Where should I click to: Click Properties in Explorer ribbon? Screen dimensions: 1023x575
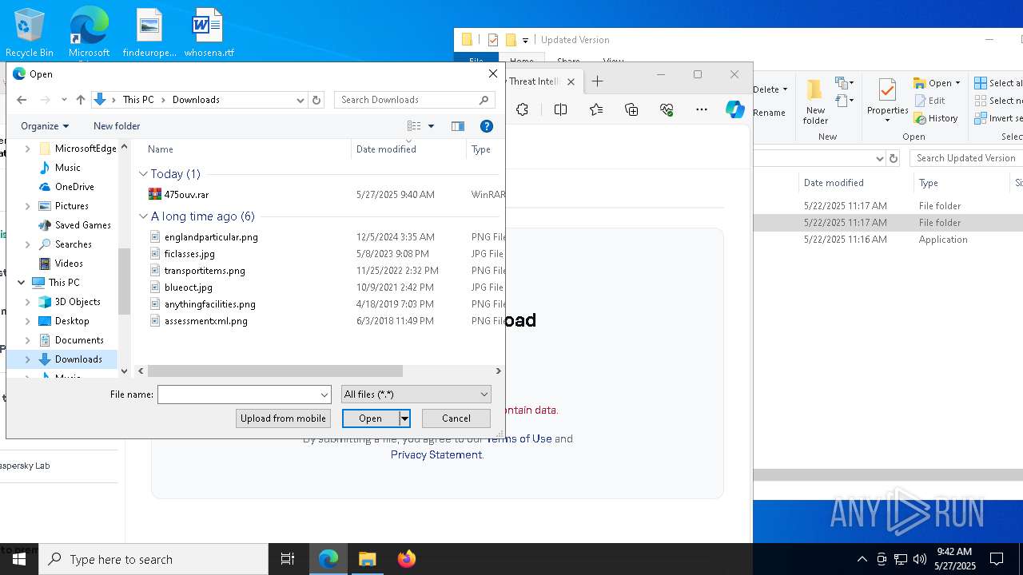click(887, 101)
